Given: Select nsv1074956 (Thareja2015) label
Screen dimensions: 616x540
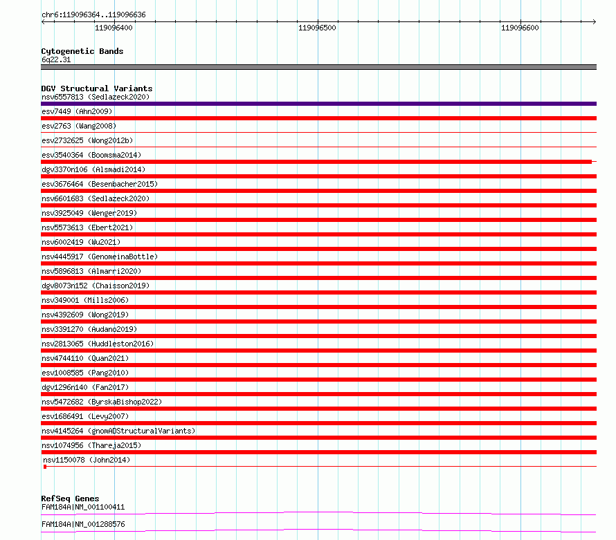Looking at the screenshot, I should pyautogui.click(x=91, y=445).
